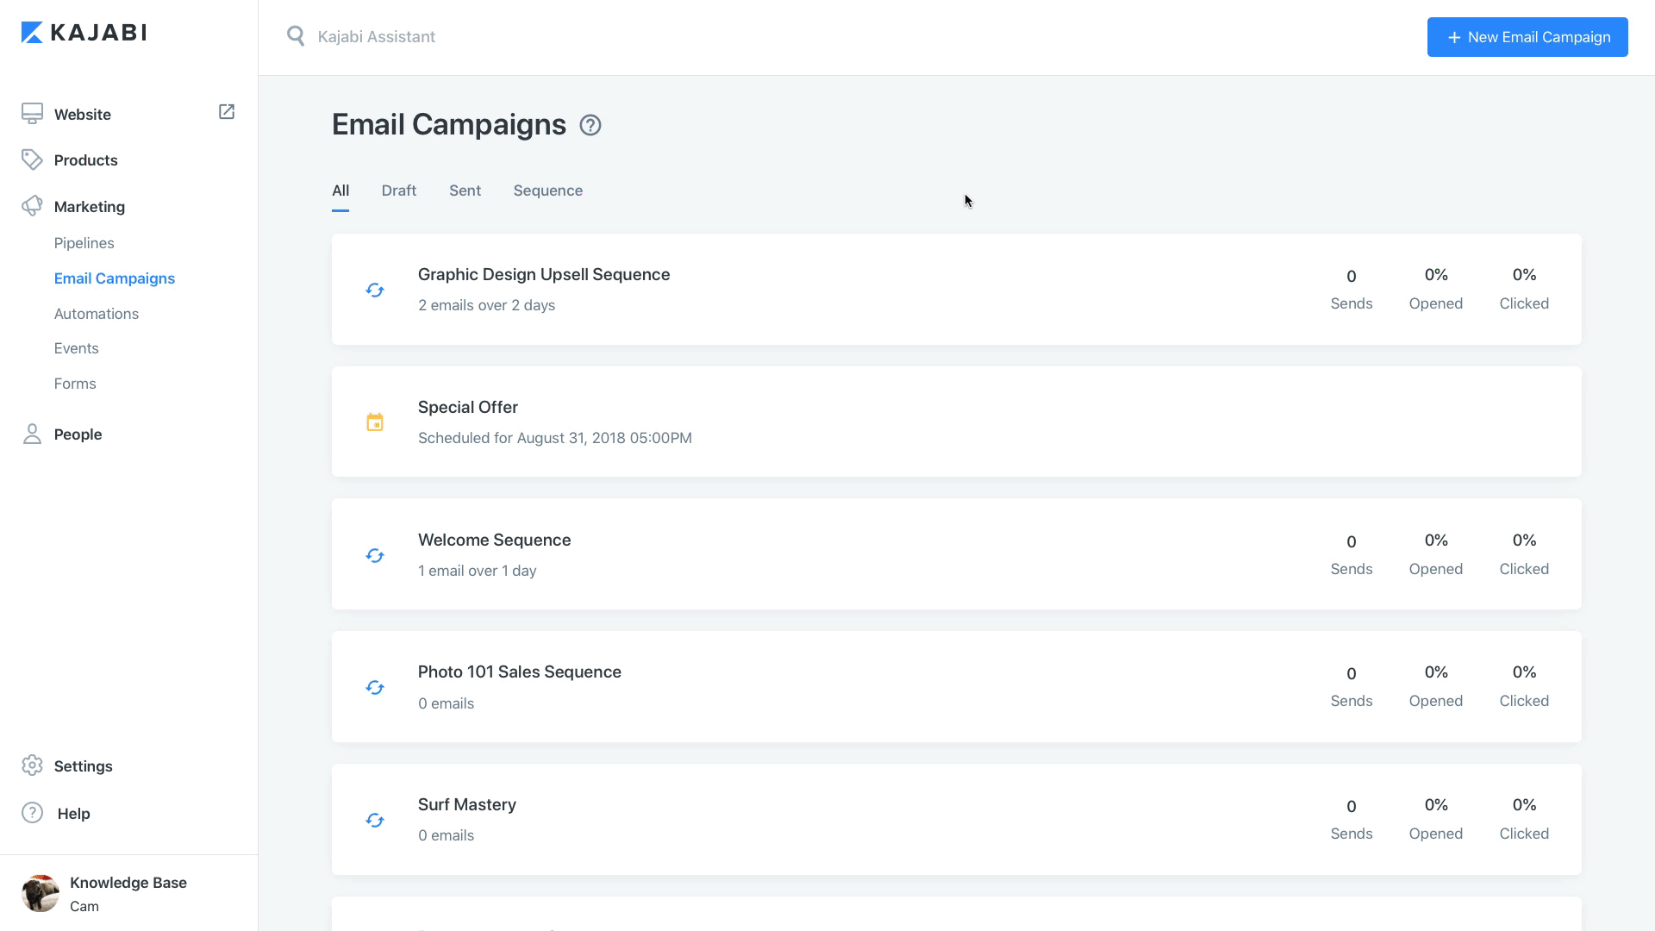The width and height of the screenshot is (1655, 931).
Task: Click Graphic Design Upsell sequence icon
Action: (x=375, y=291)
